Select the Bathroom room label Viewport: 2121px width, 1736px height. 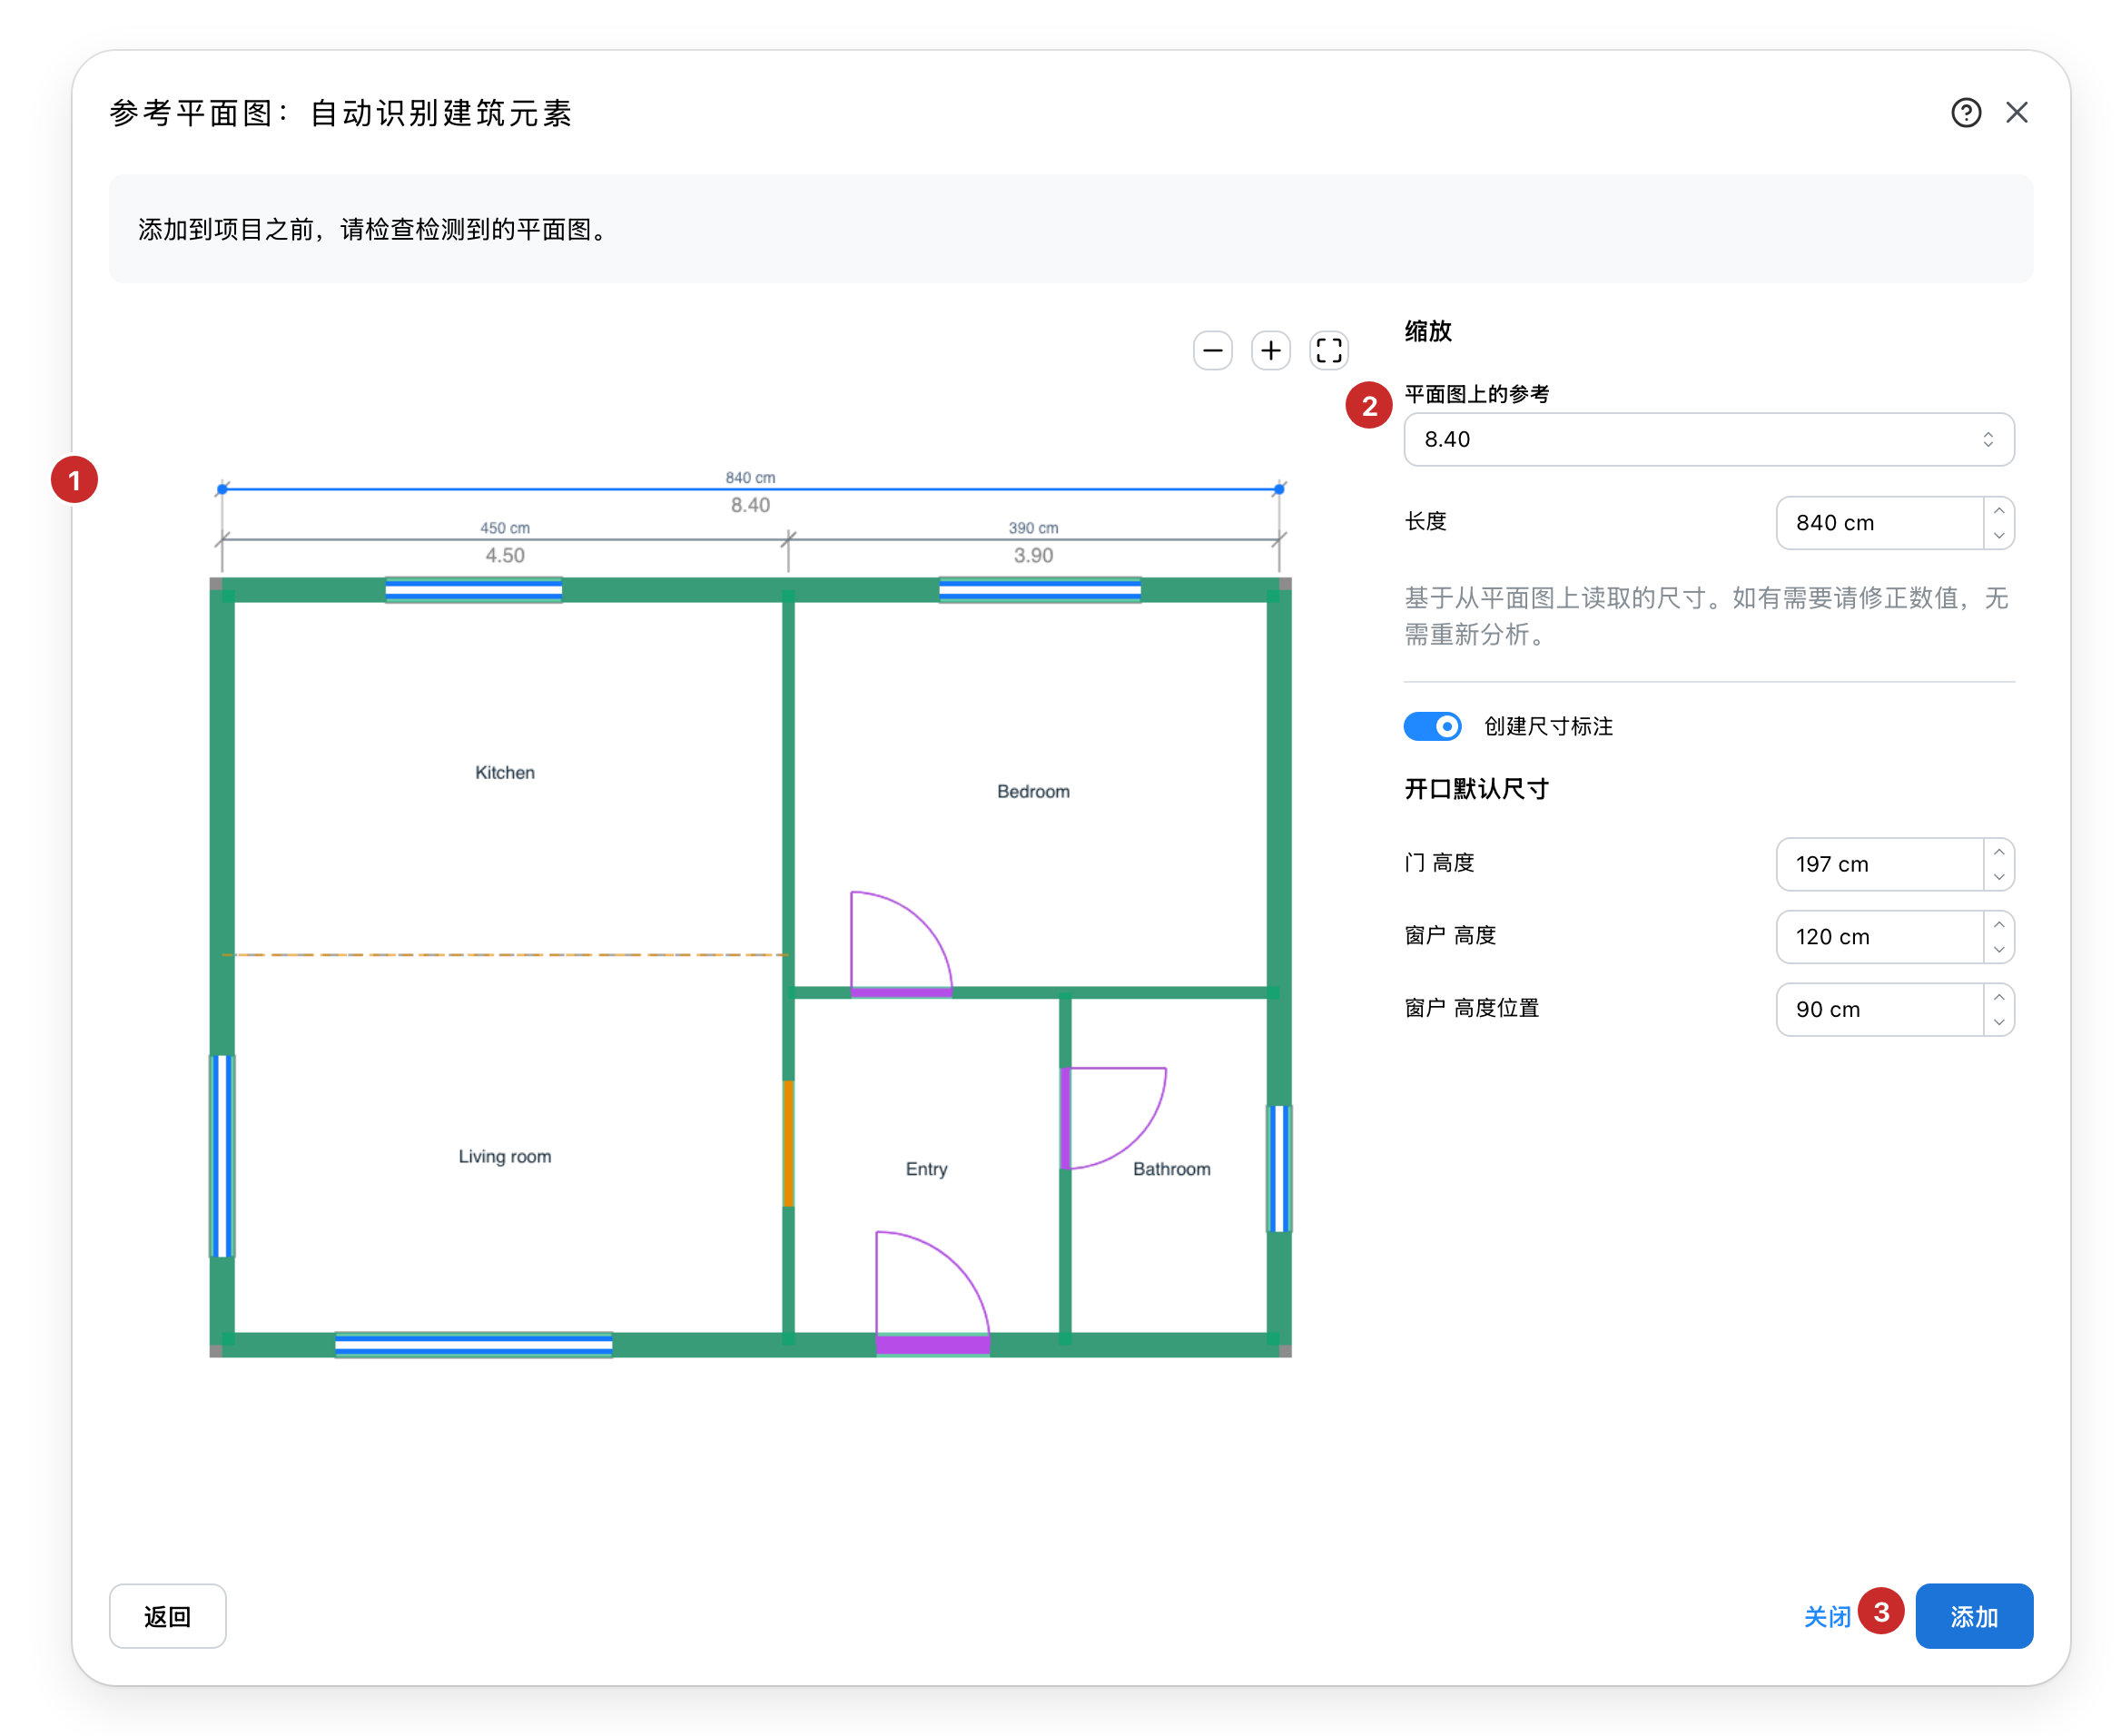(x=1171, y=1169)
